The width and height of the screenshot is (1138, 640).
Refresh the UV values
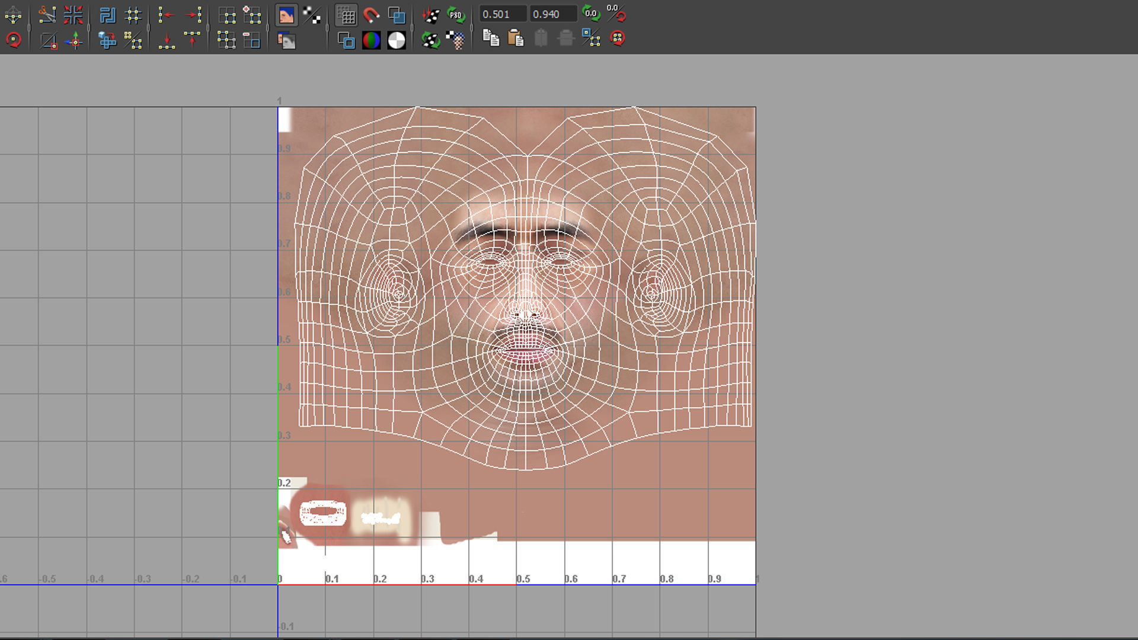pos(591,13)
